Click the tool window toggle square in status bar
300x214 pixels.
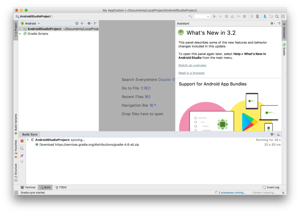[x=16, y=193]
